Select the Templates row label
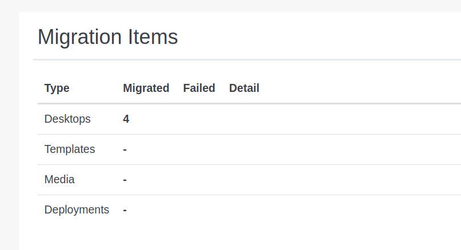The width and height of the screenshot is (461, 250). (70, 149)
